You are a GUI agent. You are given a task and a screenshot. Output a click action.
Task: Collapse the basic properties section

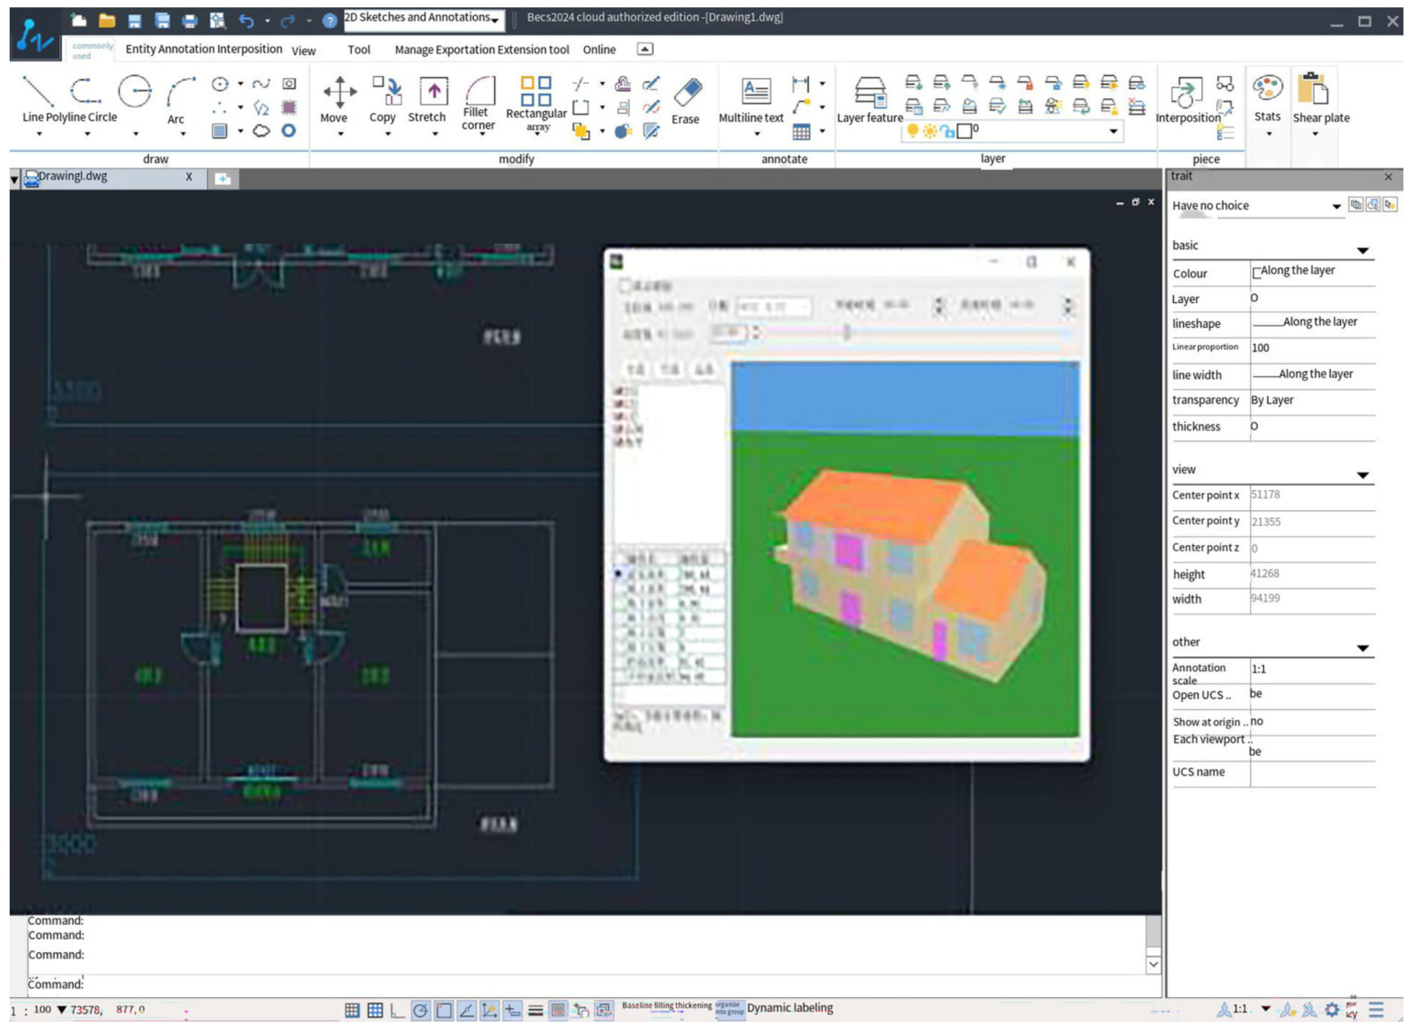pyautogui.click(x=1363, y=251)
